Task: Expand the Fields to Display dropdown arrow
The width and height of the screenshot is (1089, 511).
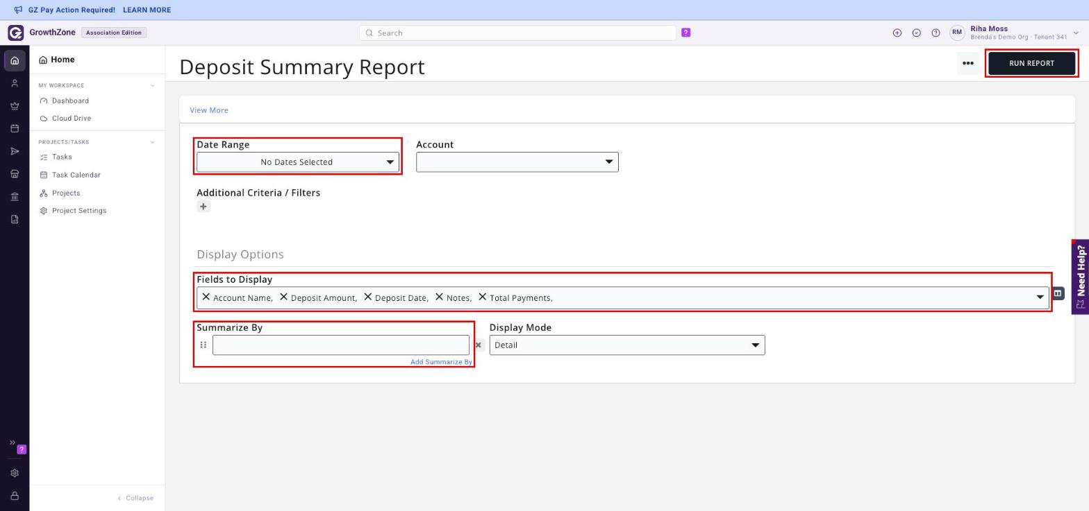Action: [1040, 297]
